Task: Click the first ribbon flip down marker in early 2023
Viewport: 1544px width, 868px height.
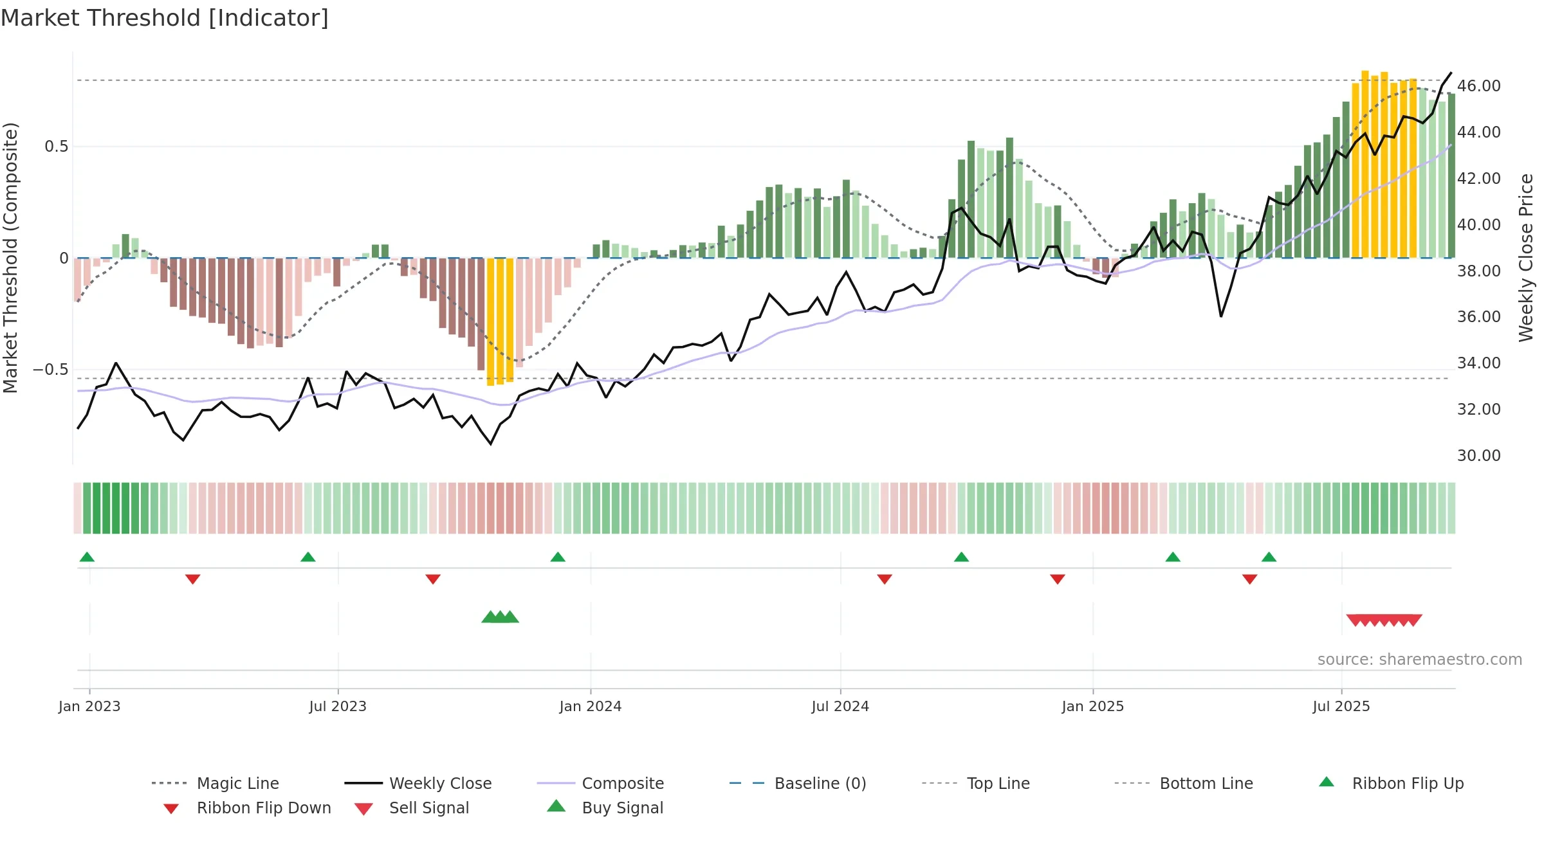Action: pyautogui.click(x=192, y=579)
